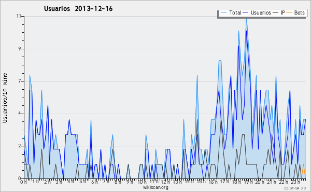Screen dimensions: 311x192
Task: Click the '20 h' x-axis label
Action: tap(260, 182)
